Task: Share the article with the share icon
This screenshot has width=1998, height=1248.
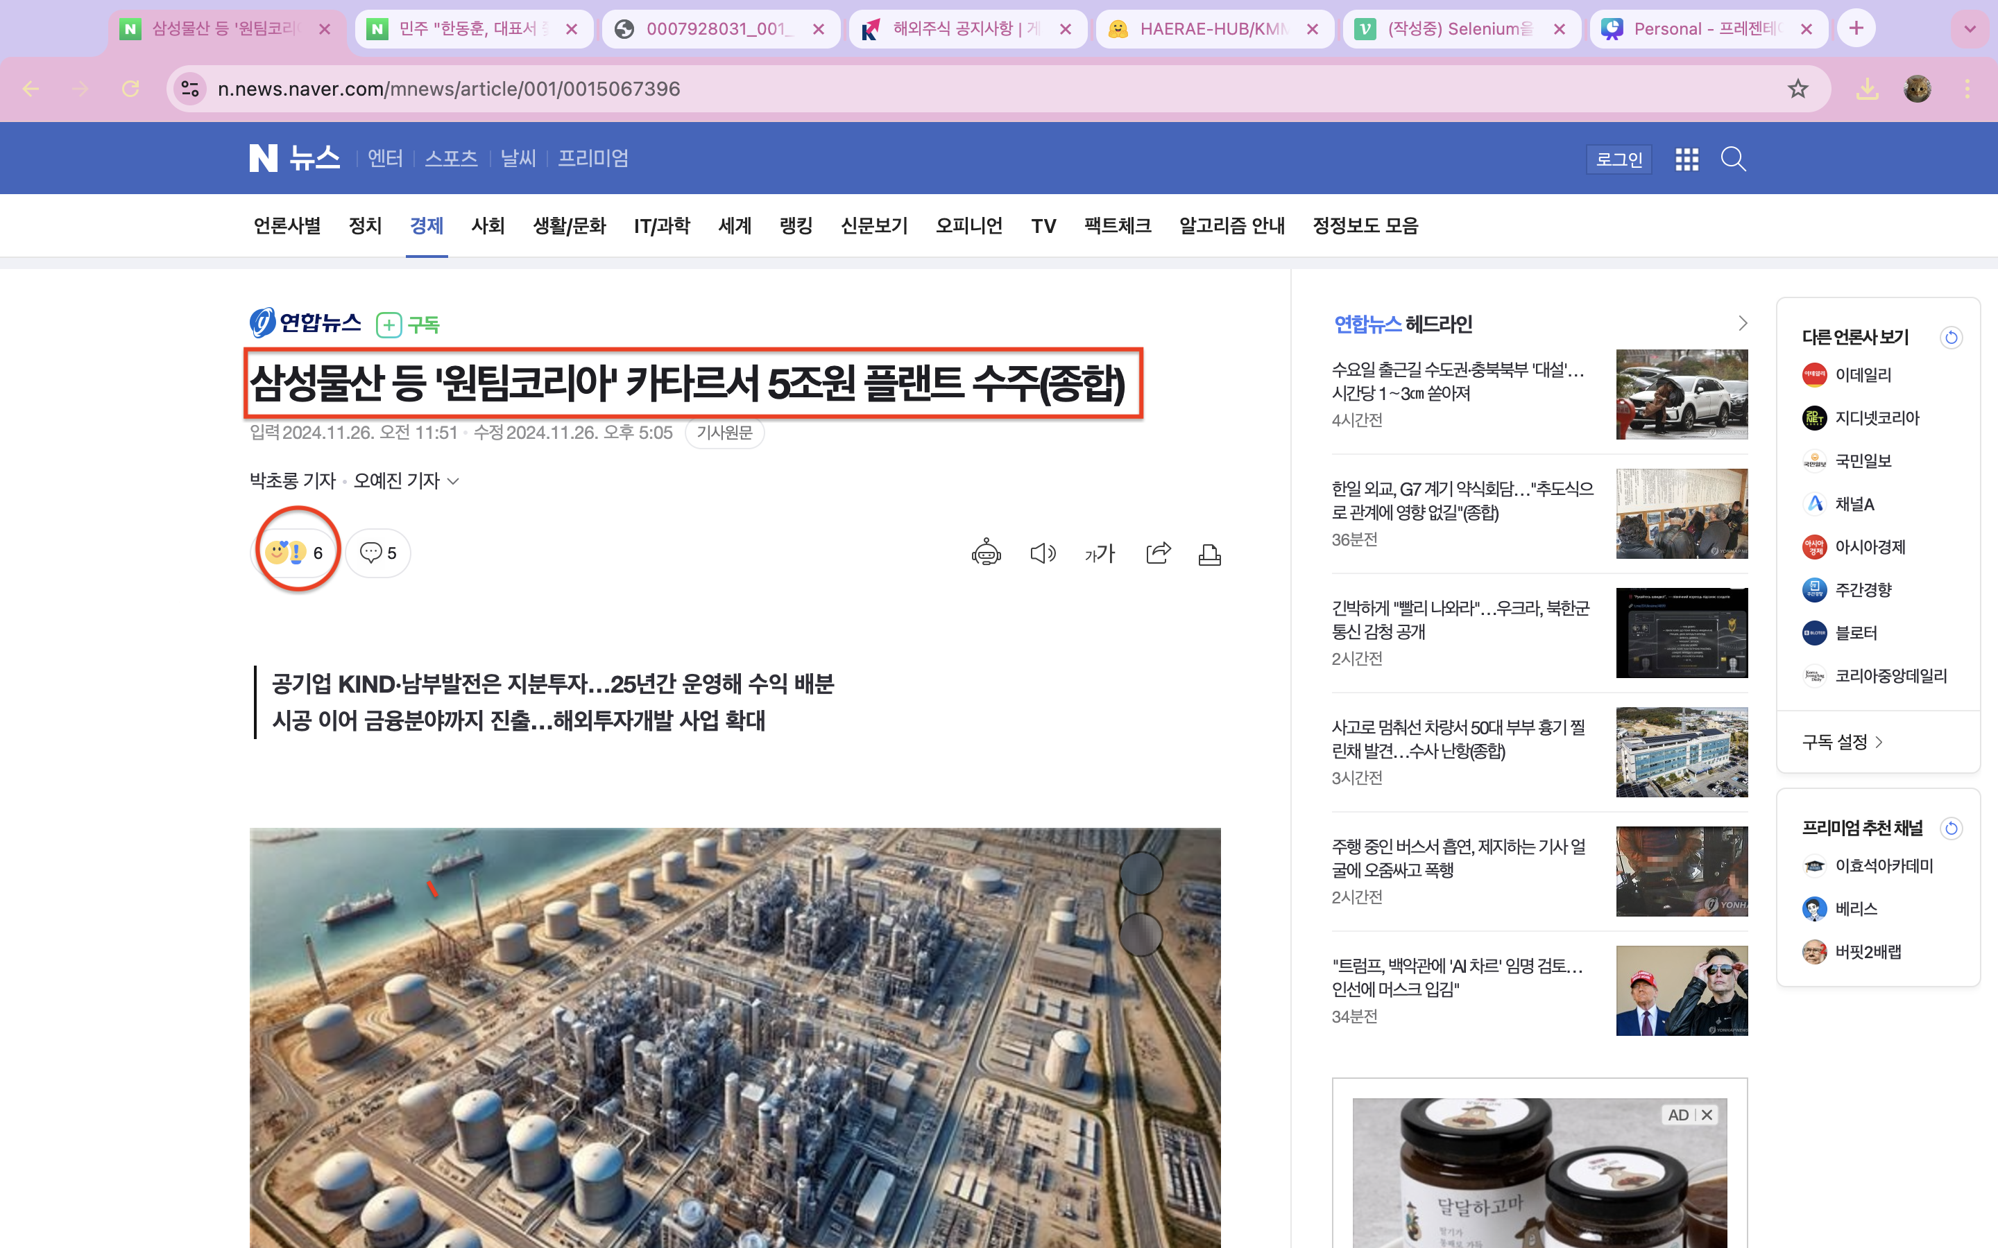Action: pyautogui.click(x=1159, y=553)
